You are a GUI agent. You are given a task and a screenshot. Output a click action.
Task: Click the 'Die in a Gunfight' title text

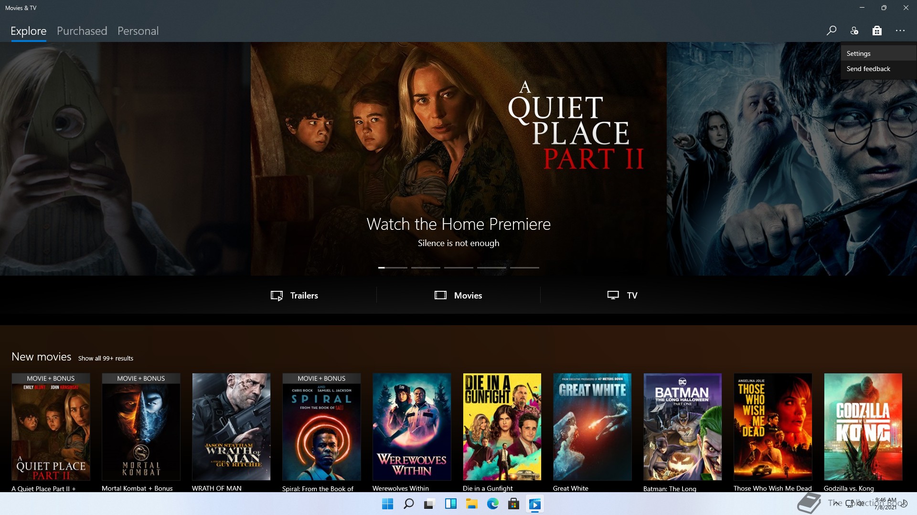pyautogui.click(x=488, y=488)
